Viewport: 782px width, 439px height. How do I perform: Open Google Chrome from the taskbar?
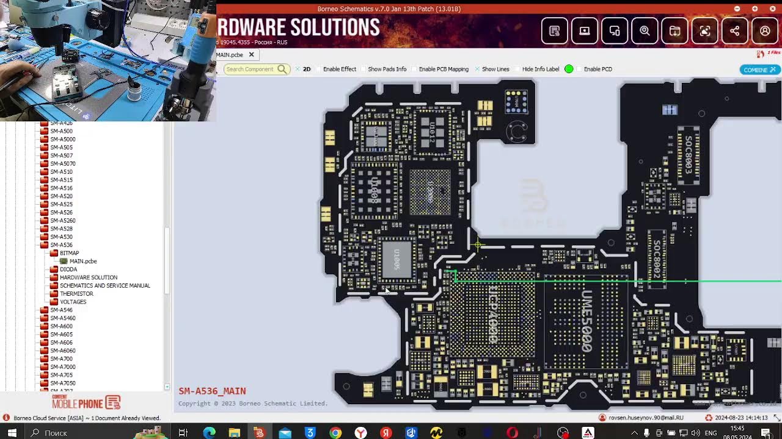pos(335,433)
